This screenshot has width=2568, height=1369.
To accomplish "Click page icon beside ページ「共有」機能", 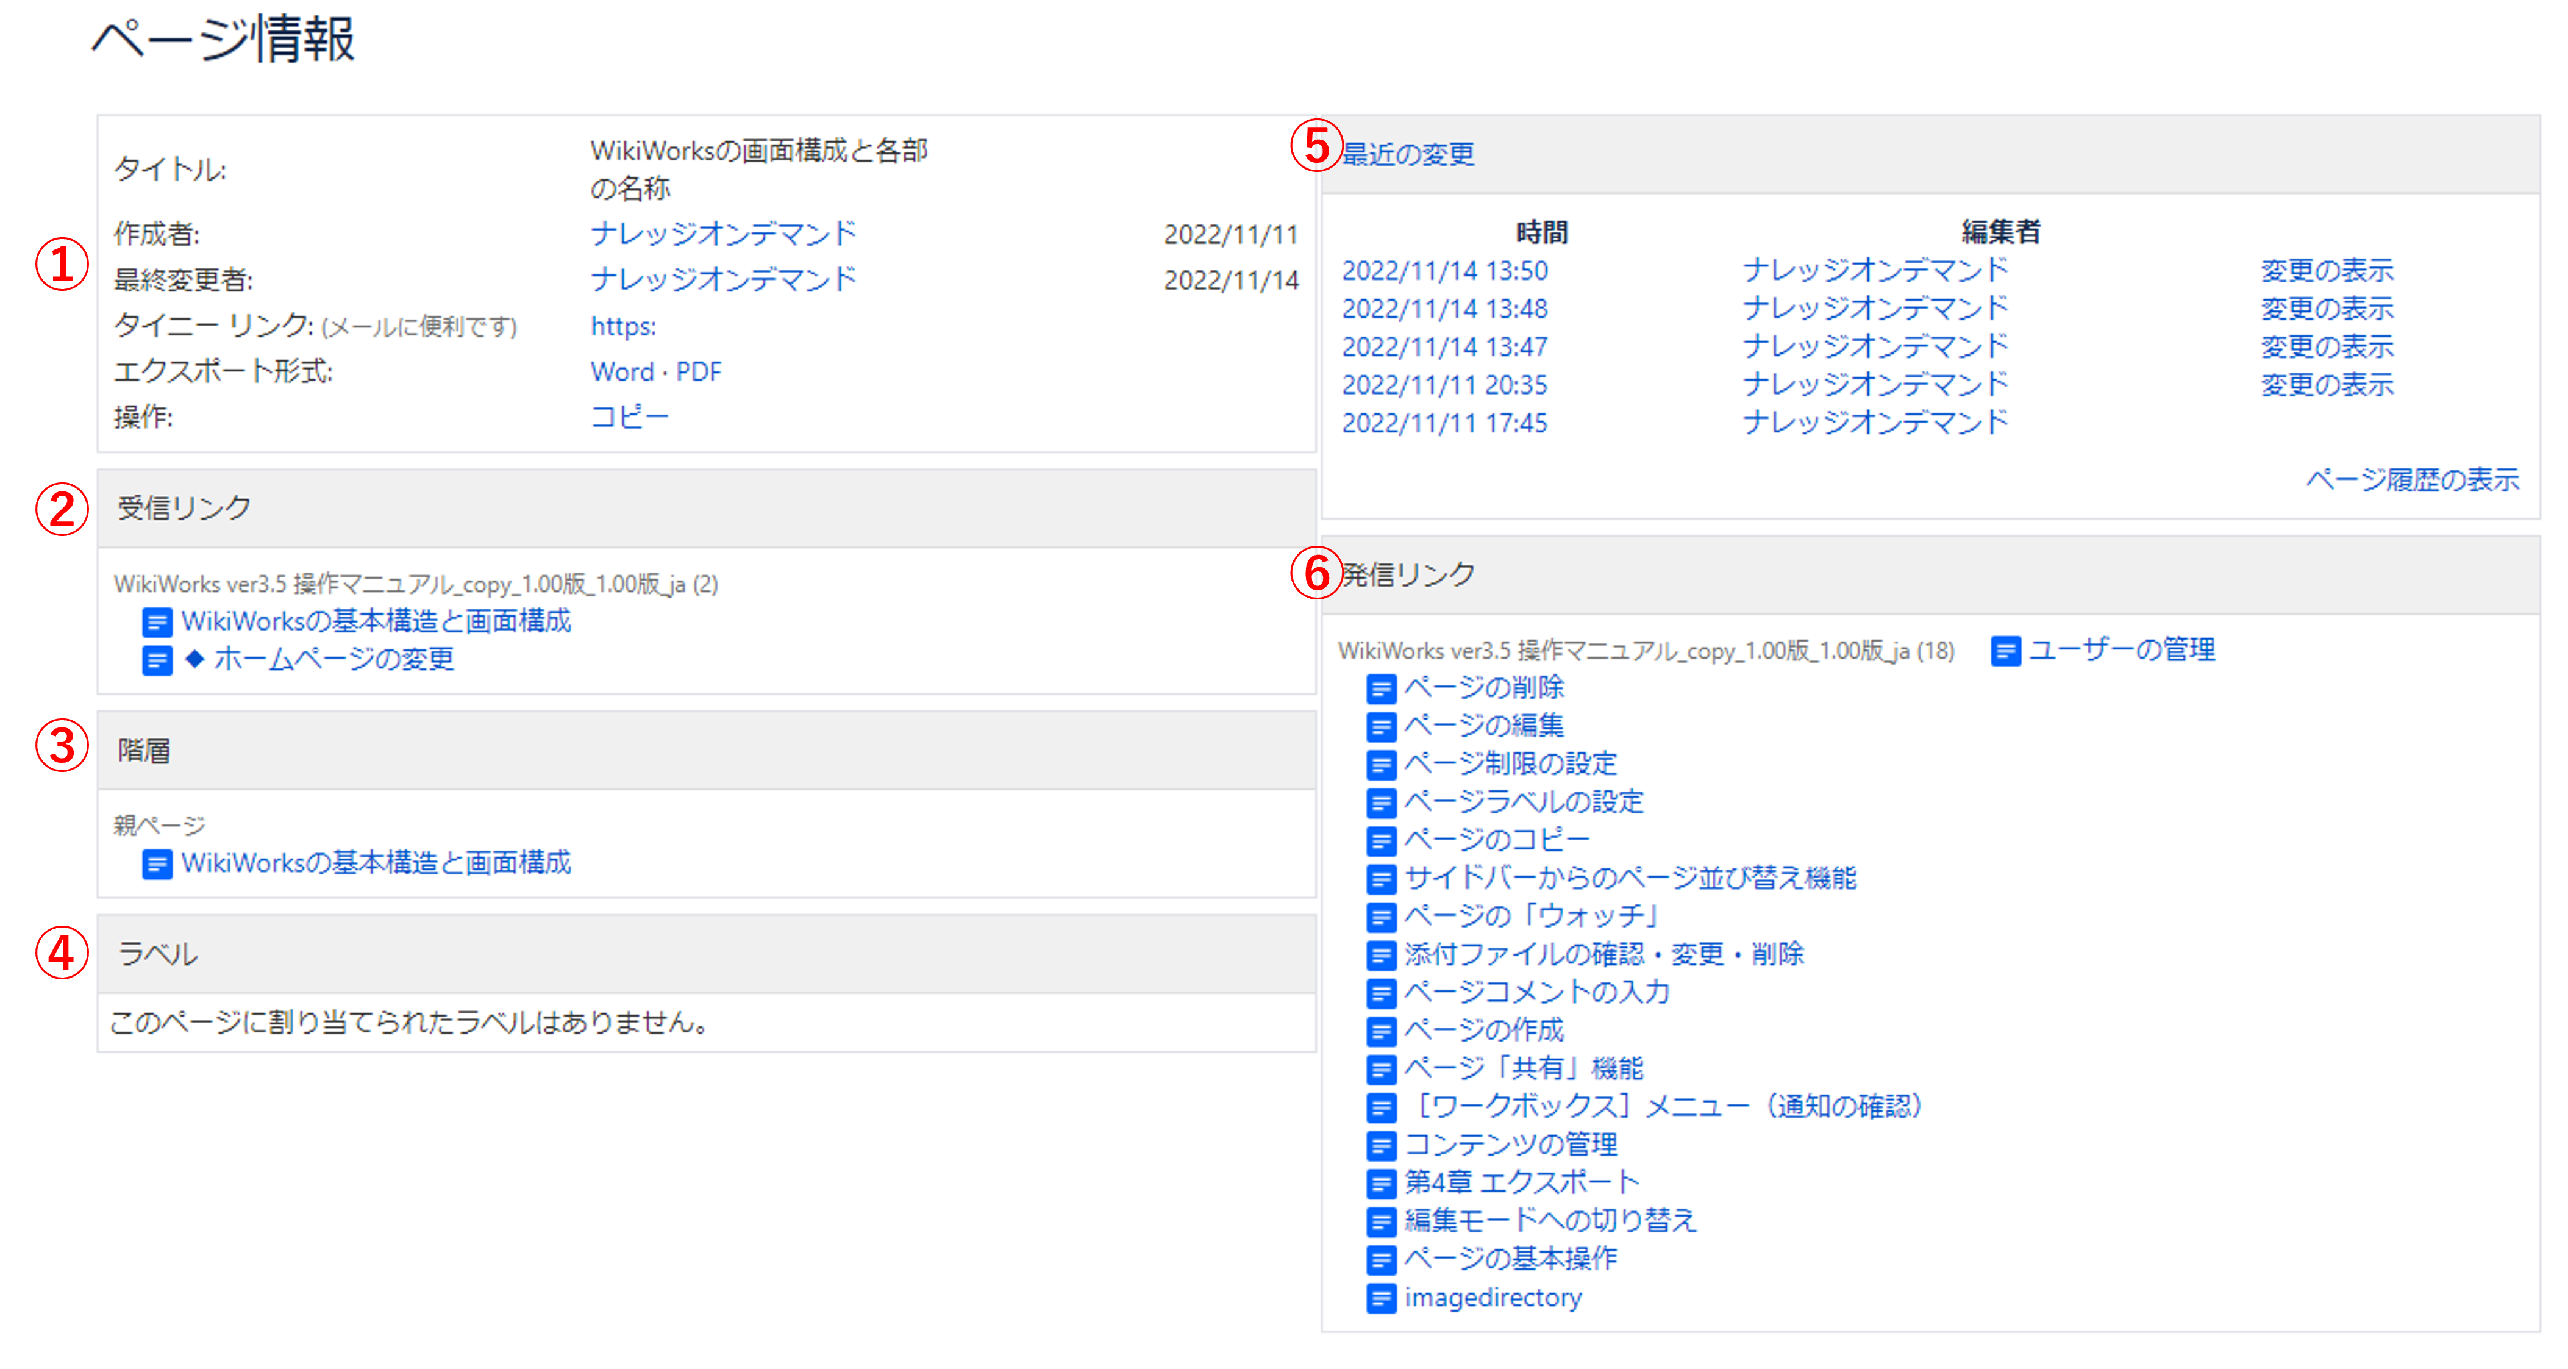I will point(1381,1069).
